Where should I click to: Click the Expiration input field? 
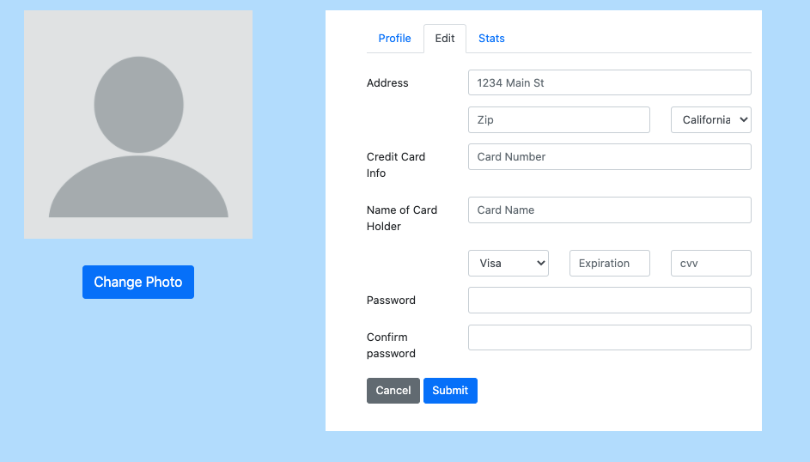click(x=610, y=264)
